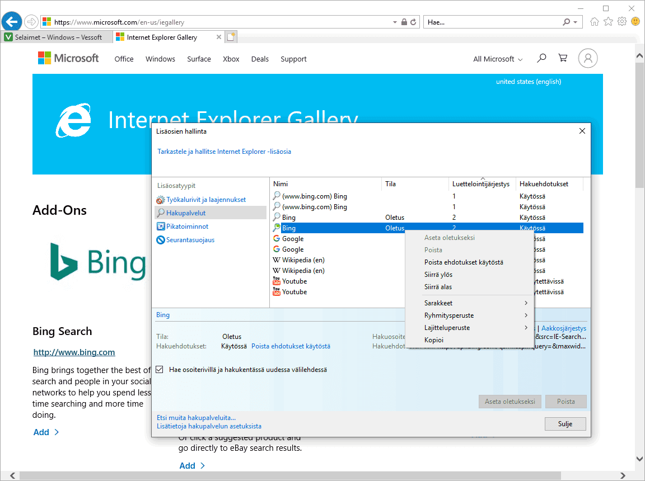Screen dimensions: 645x481
Task: Open the Office navigation item
Action: pos(124,59)
